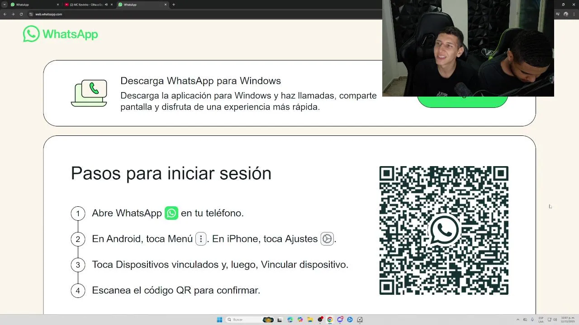Reload the WhatsApp Web page

pos(21,14)
